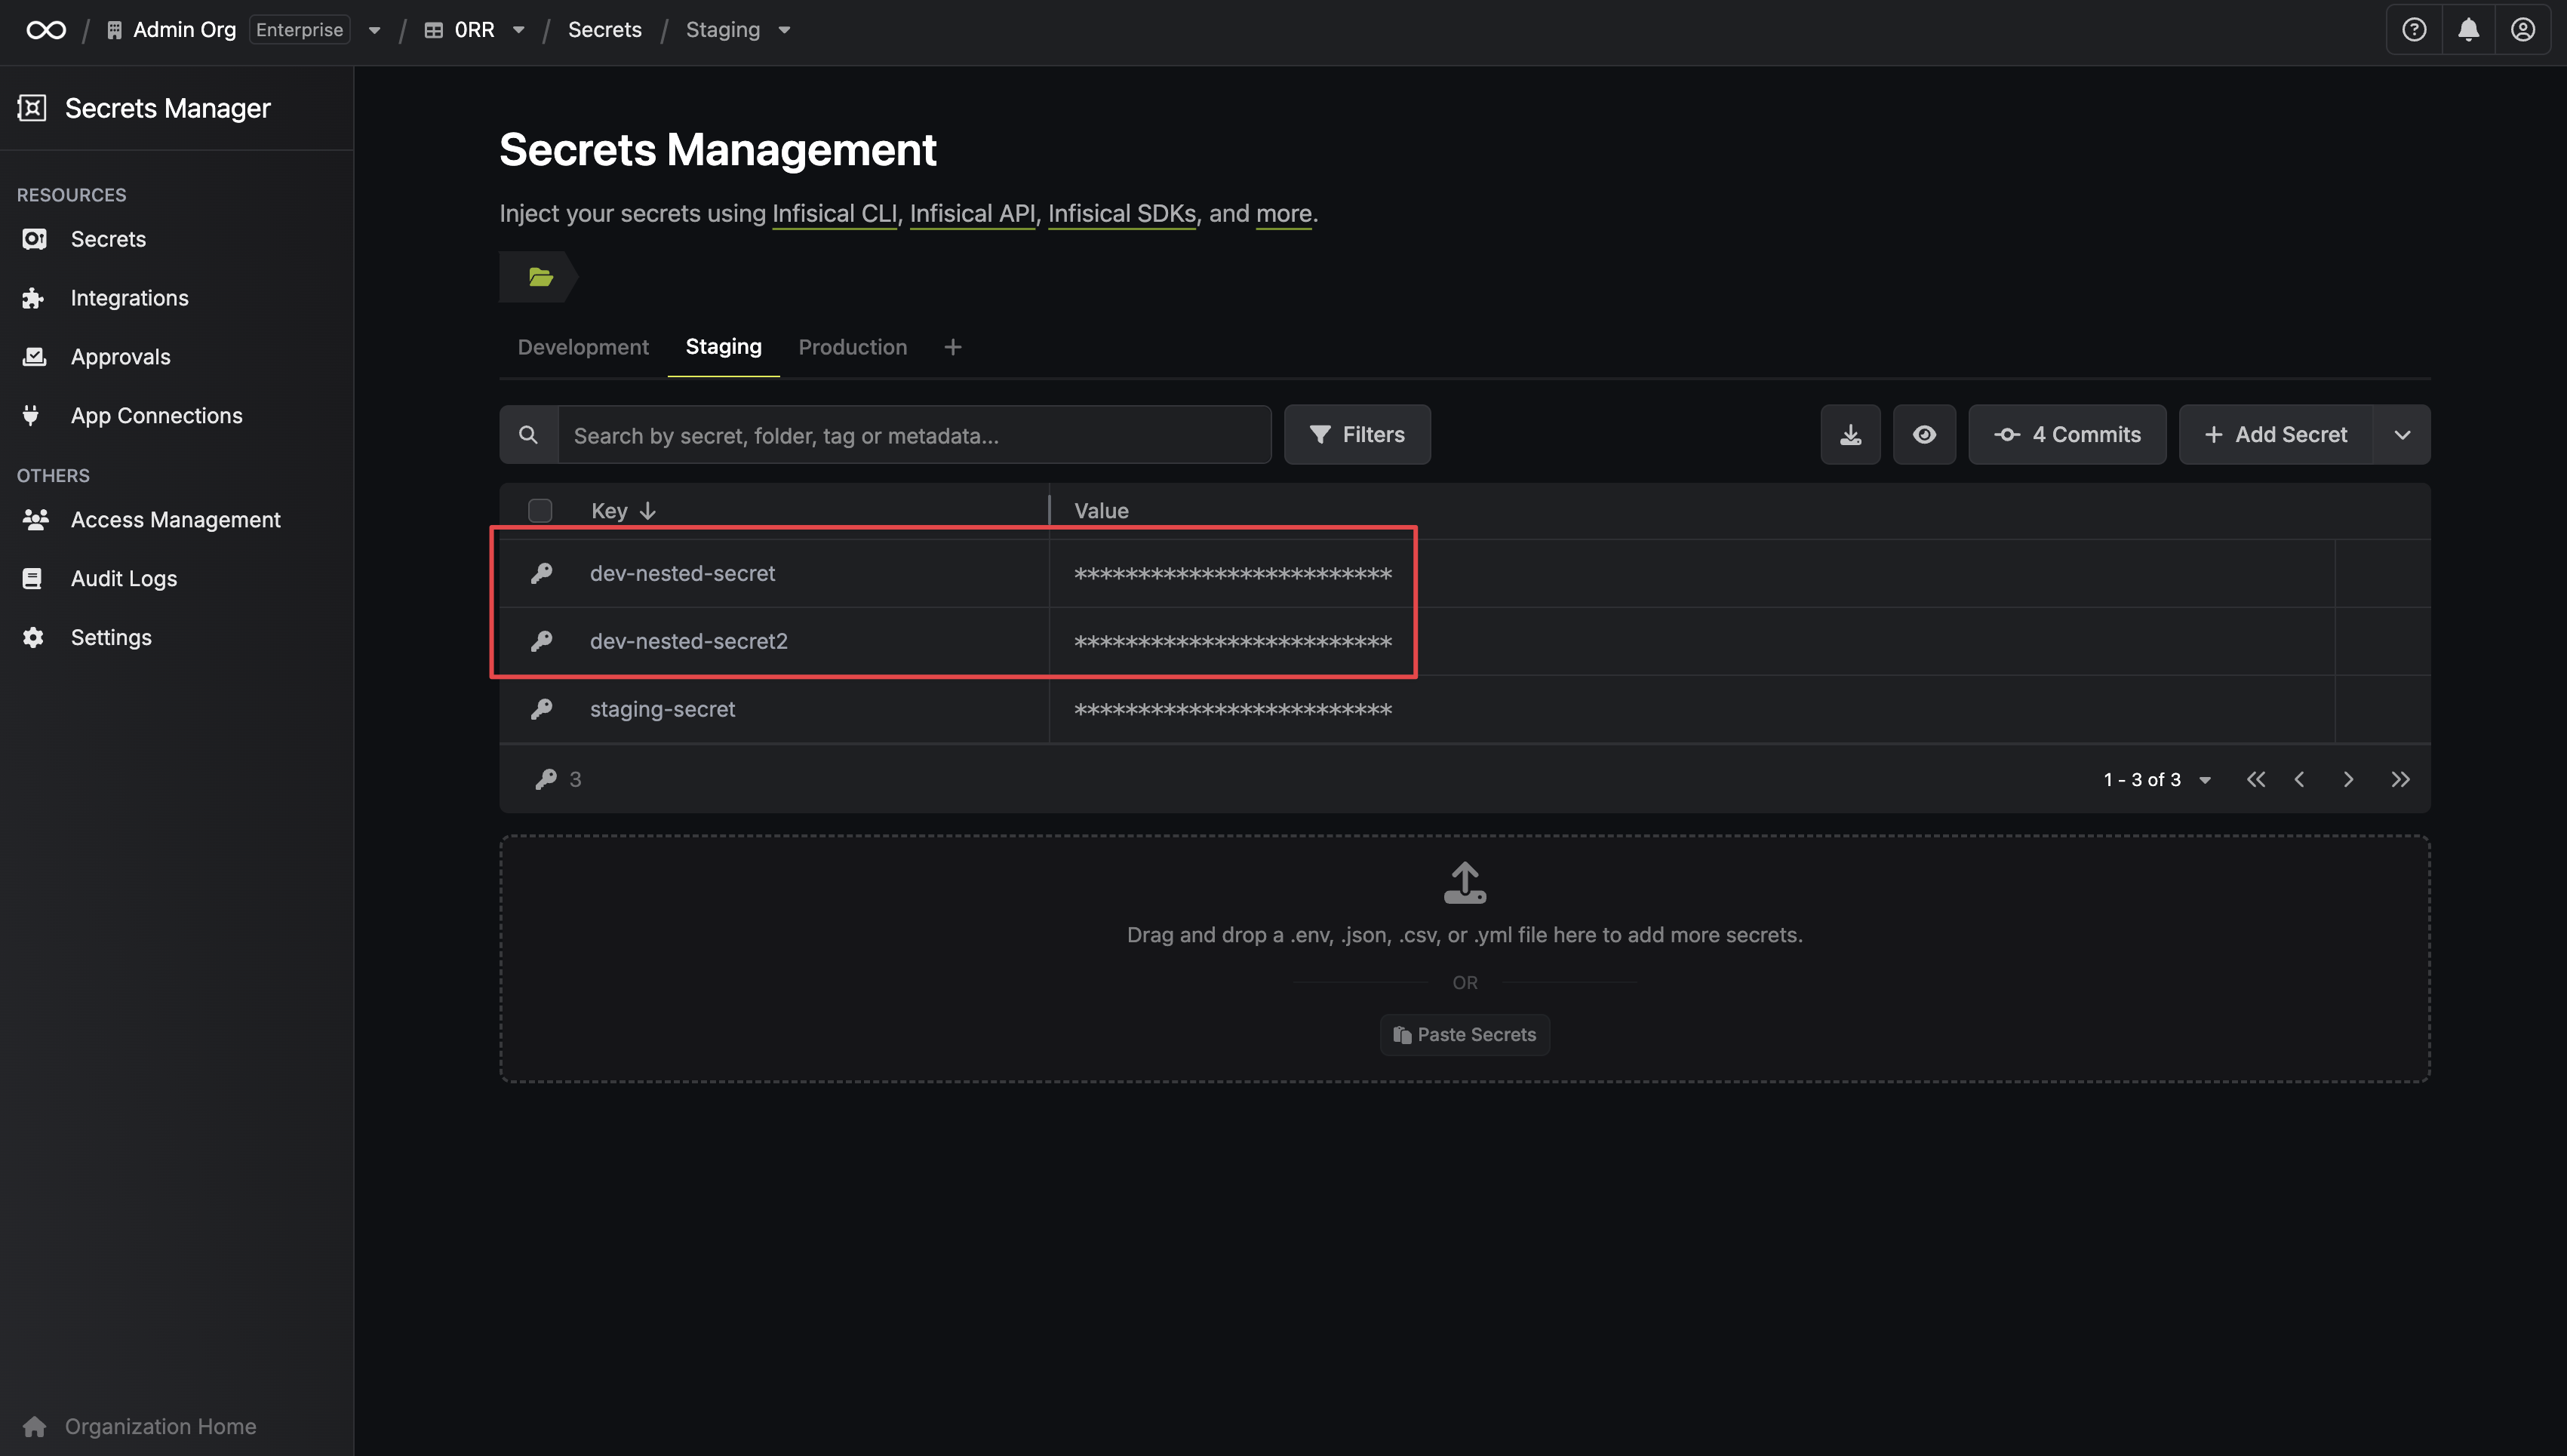Open the rows-per-page dropdown near 1 - 3 of 3
This screenshot has height=1456, width=2567.
click(x=2204, y=780)
